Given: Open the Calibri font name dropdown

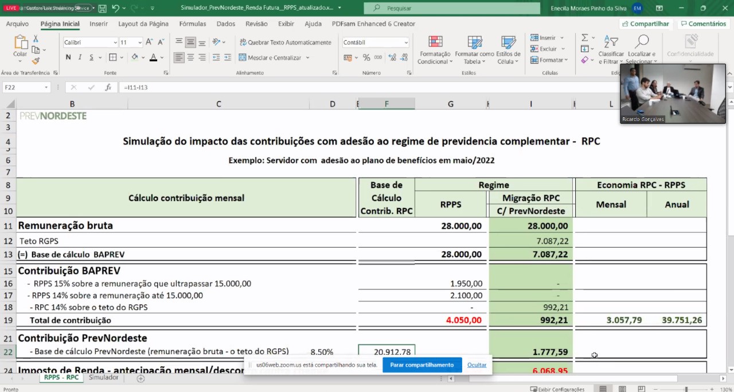Looking at the screenshot, I should point(115,42).
